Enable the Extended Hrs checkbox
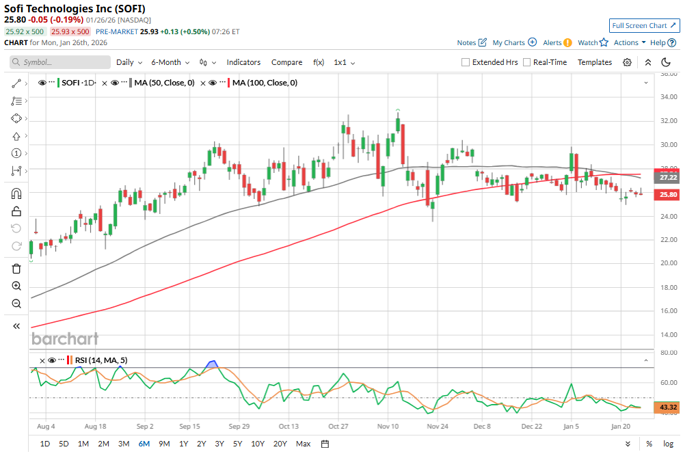The height and width of the screenshot is (456, 683). (466, 62)
